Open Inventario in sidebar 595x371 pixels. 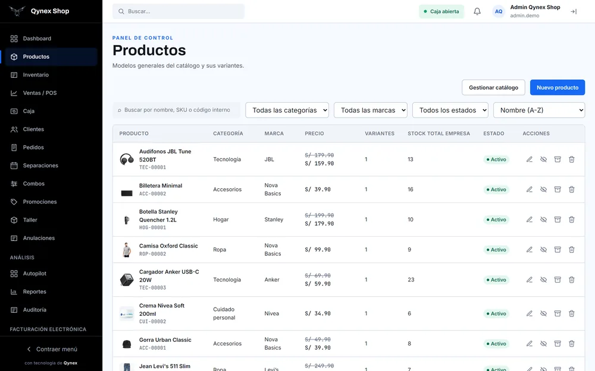[51, 75]
